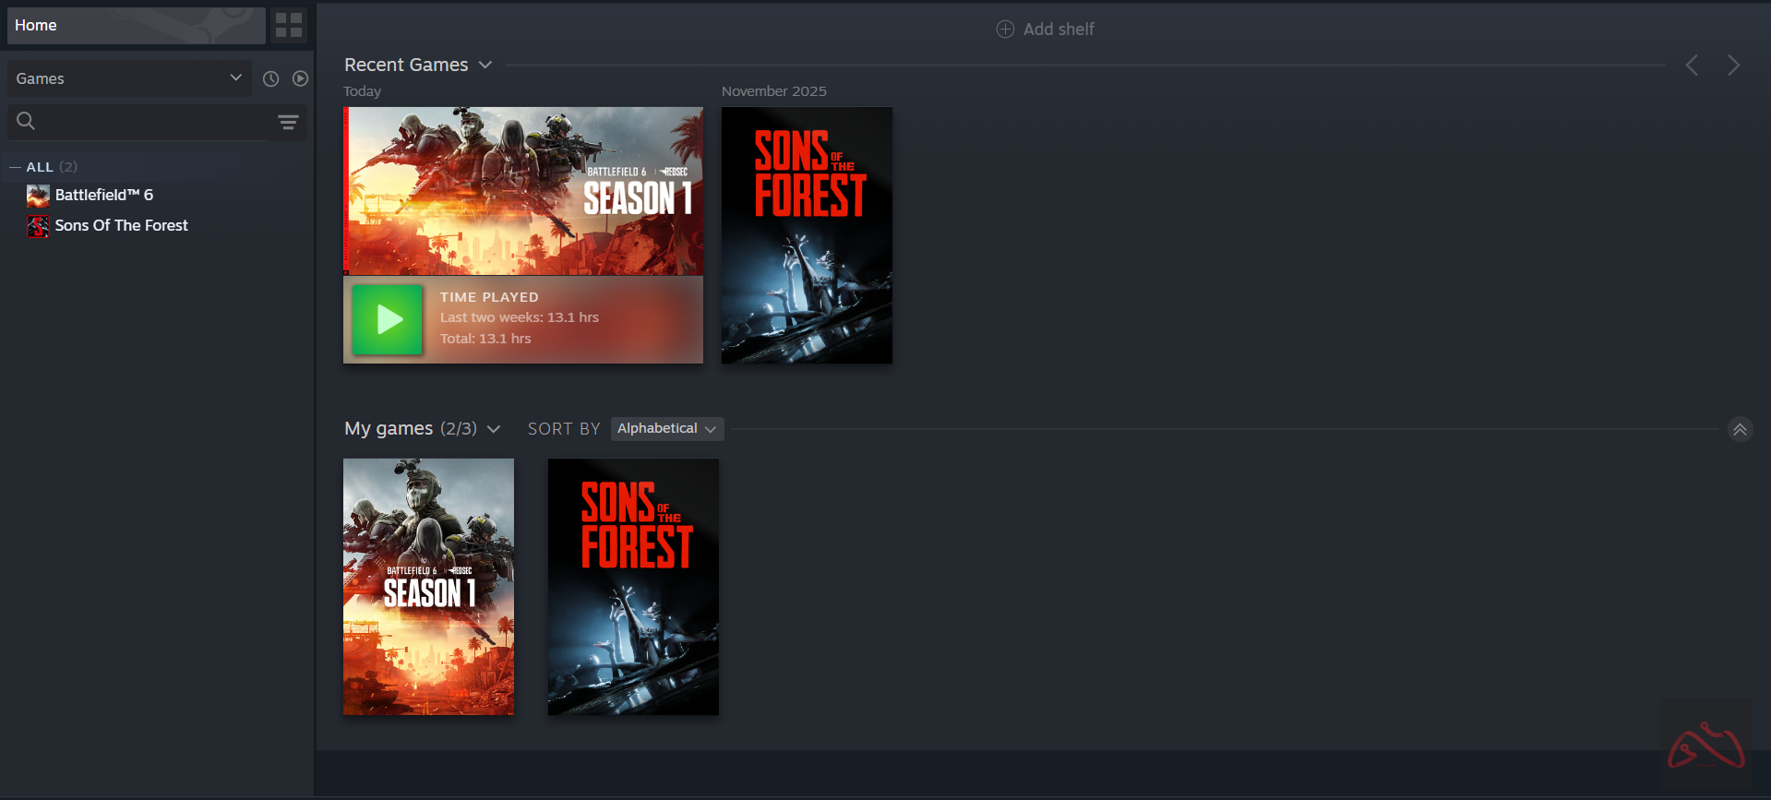Click the search magnifier icon
The image size is (1771, 800).
point(26,121)
